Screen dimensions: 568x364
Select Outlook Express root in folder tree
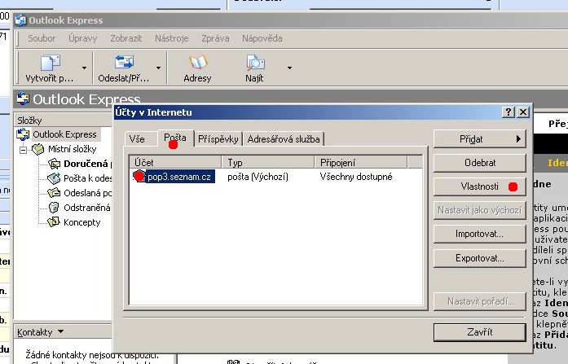(64, 134)
